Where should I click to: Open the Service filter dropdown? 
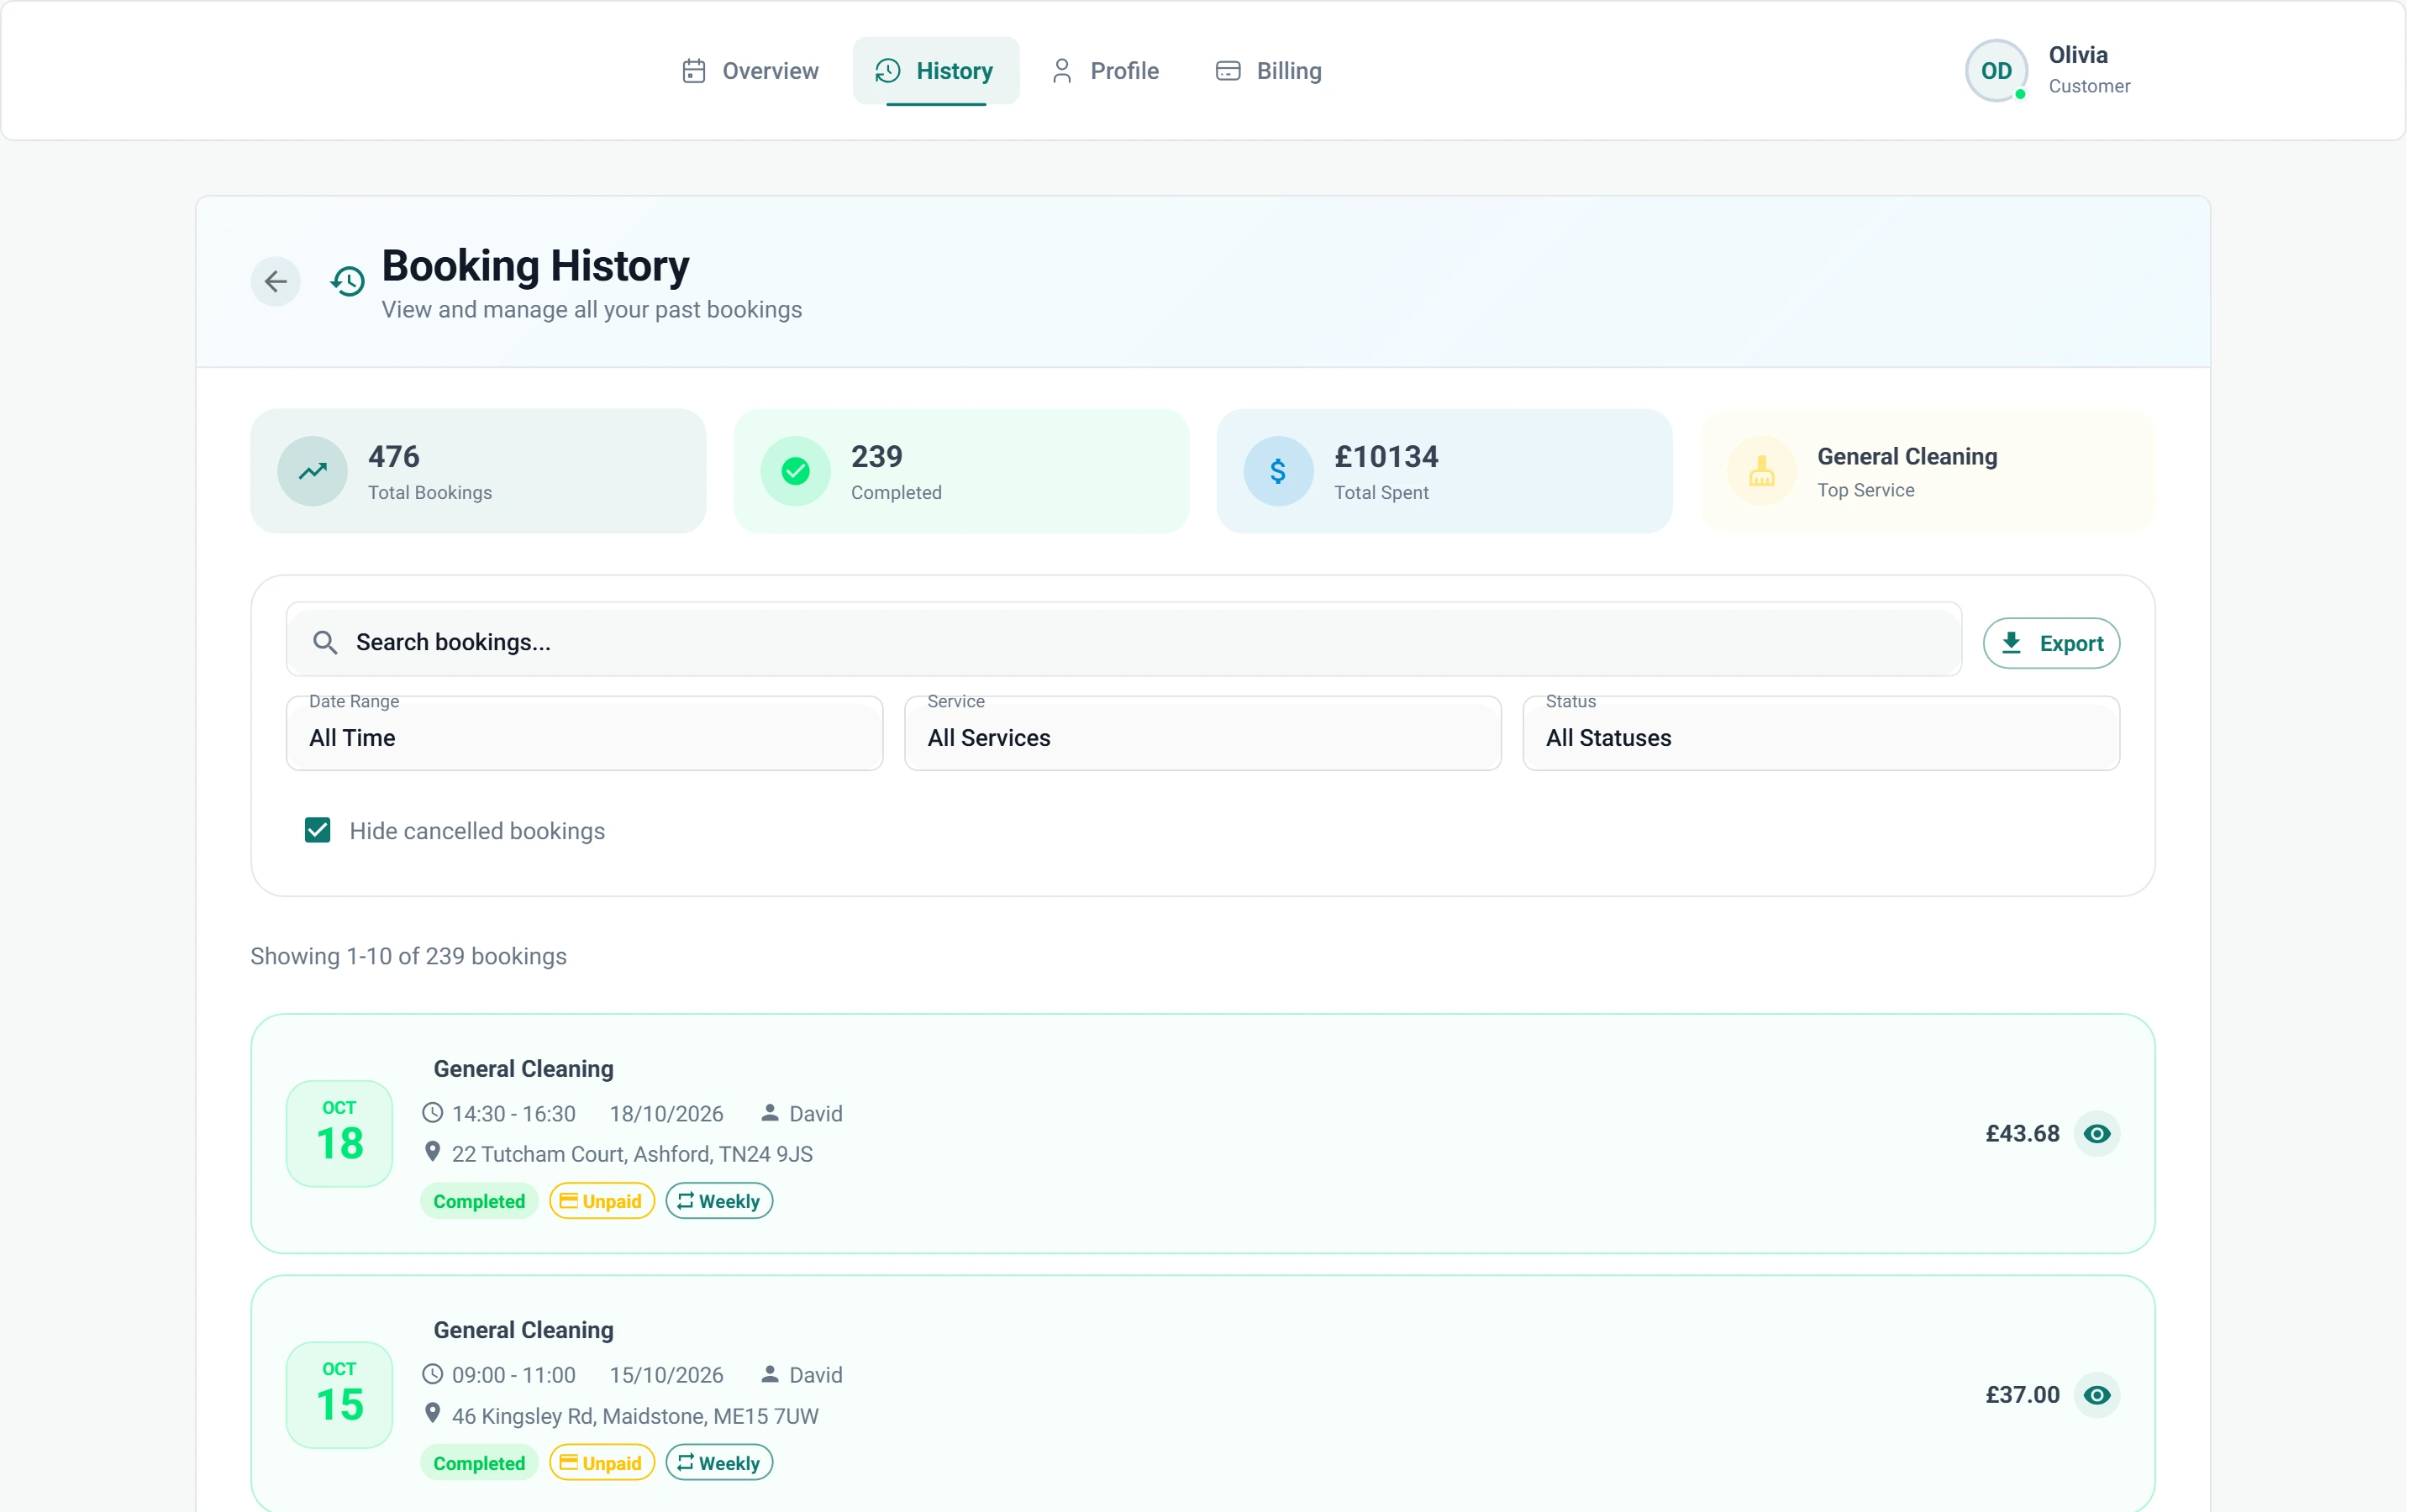click(x=1203, y=734)
